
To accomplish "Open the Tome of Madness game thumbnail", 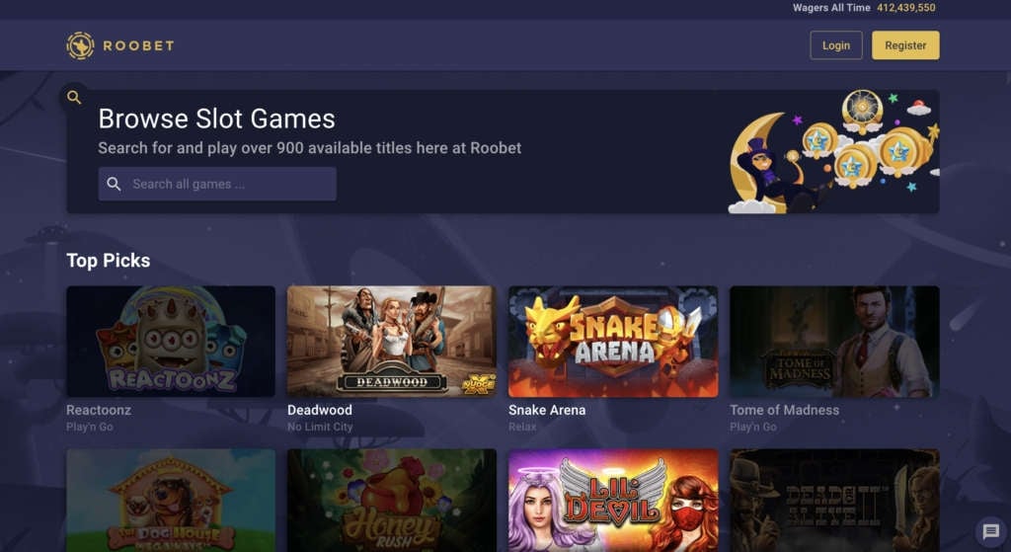I will click(x=834, y=342).
